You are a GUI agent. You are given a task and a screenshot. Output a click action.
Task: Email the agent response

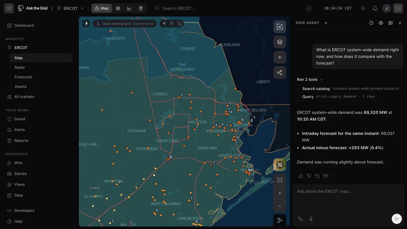tap(326, 176)
